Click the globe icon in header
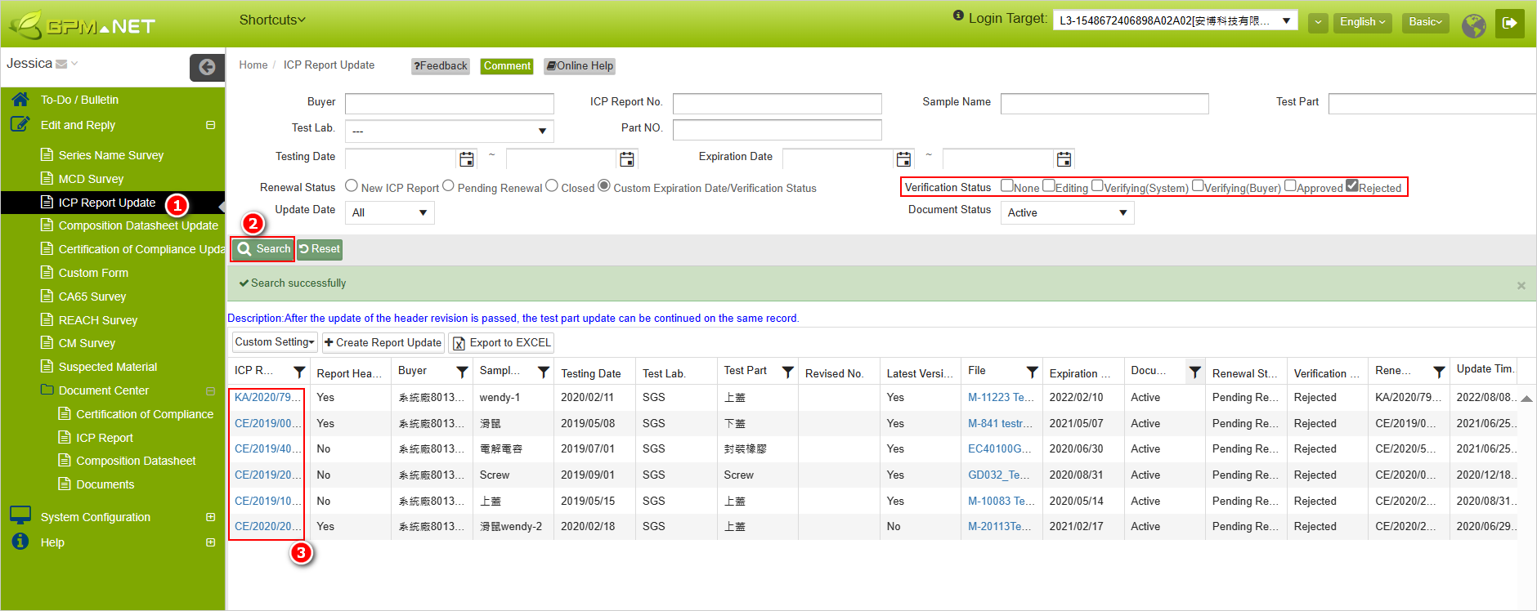The image size is (1537, 611). [1474, 25]
